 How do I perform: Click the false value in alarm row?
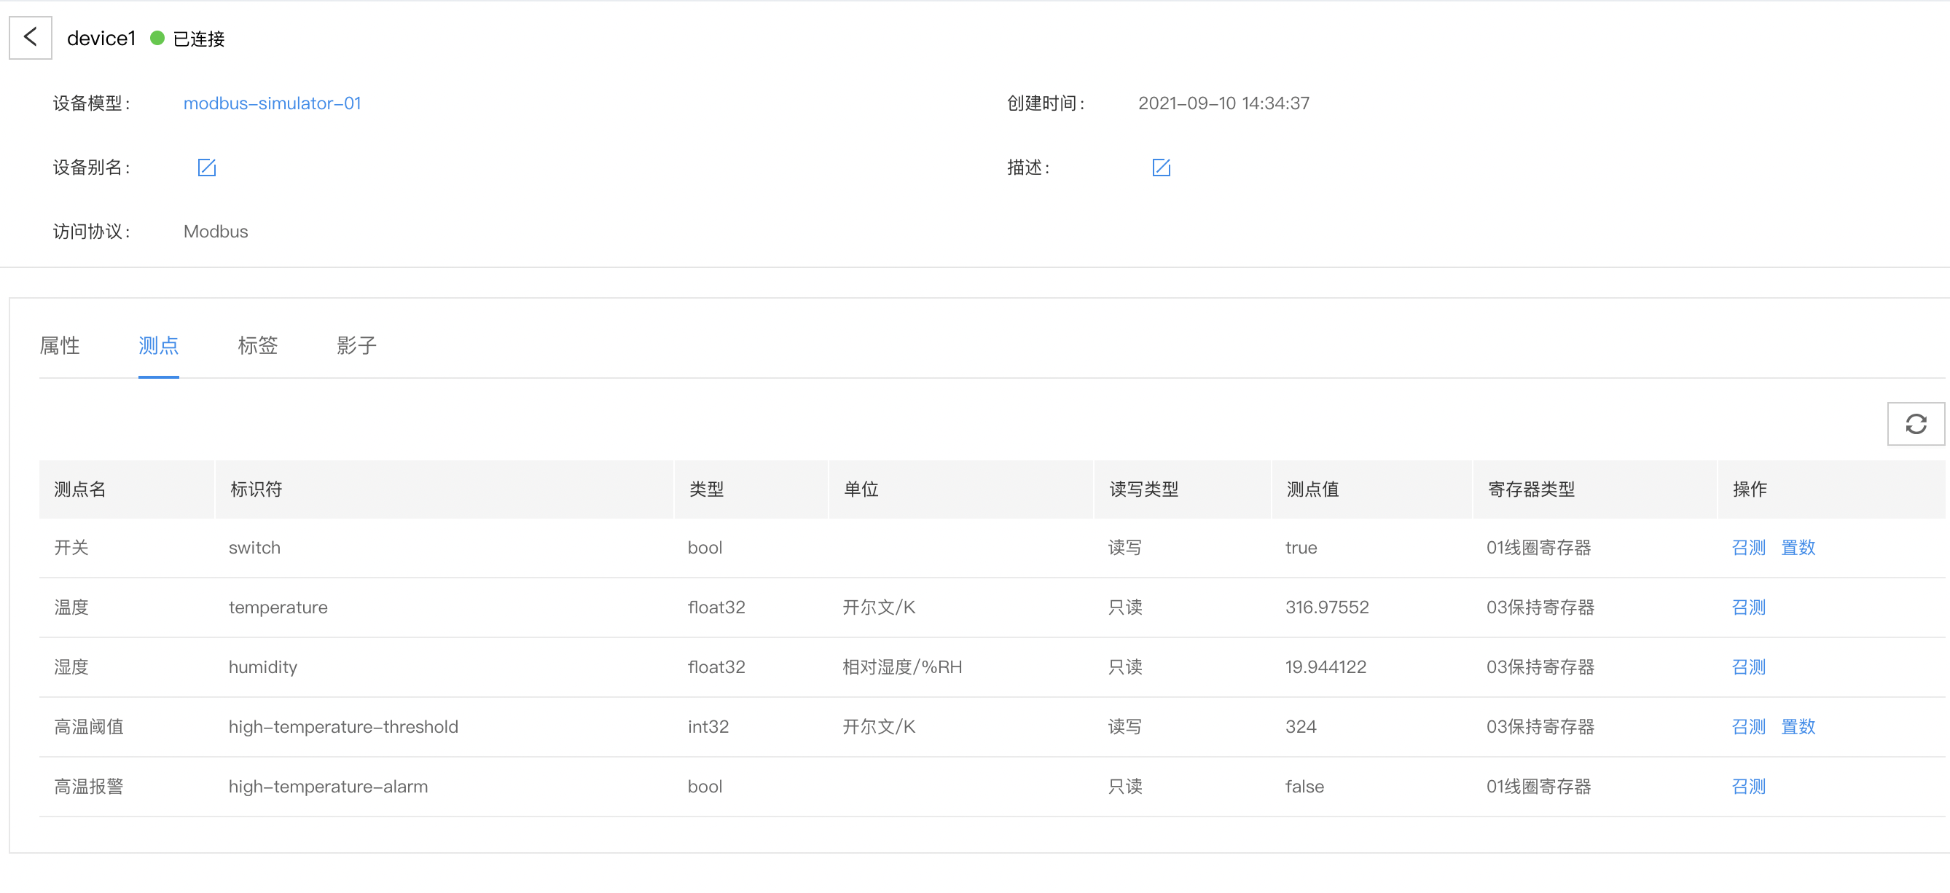[1304, 787]
